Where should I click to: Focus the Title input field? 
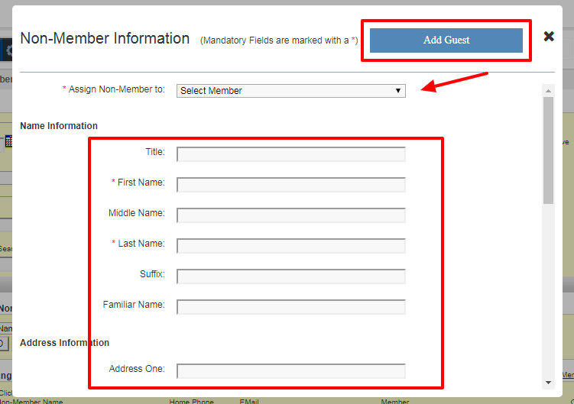click(x=291, y=154)
